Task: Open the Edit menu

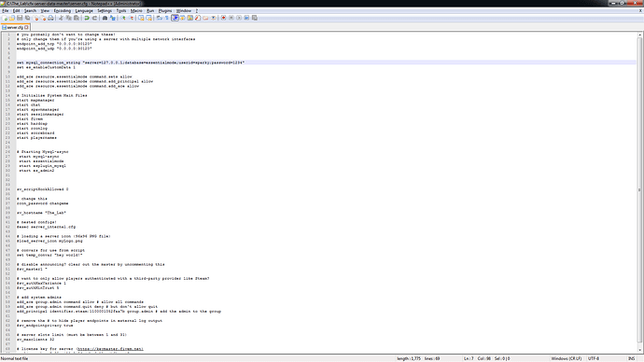Action: pos(17,10)
